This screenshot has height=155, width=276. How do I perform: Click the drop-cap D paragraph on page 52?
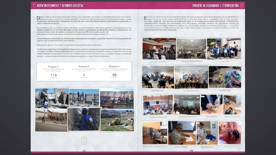point(84,20)
